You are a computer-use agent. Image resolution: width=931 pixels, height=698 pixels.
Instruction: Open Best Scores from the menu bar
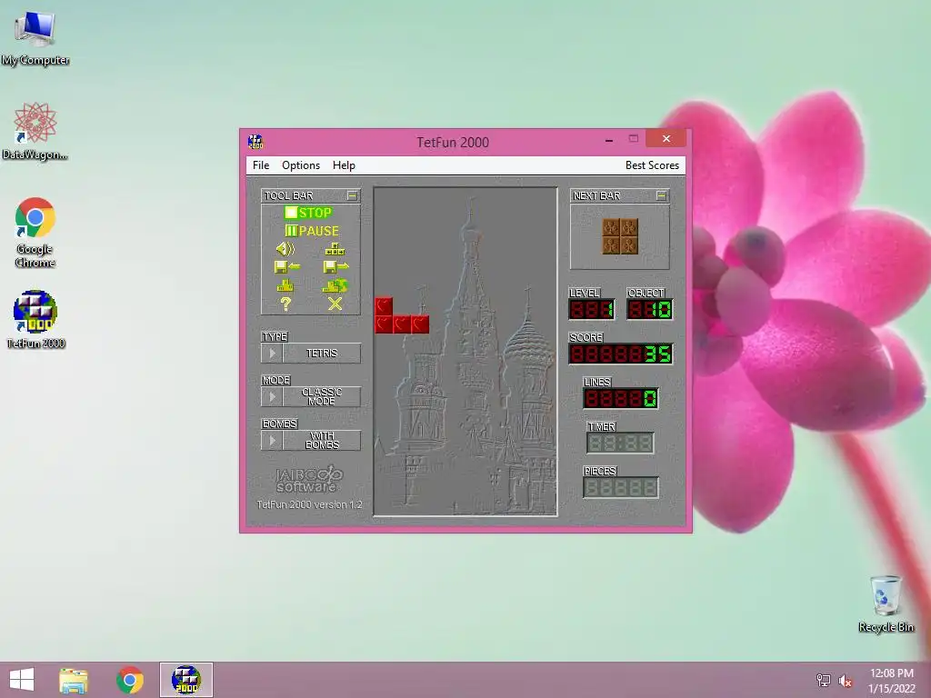coord(652,165)
